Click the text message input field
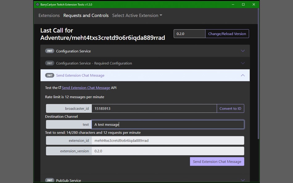 168,124
